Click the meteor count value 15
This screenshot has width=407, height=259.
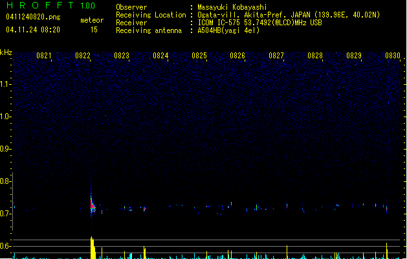coord(94,30)
